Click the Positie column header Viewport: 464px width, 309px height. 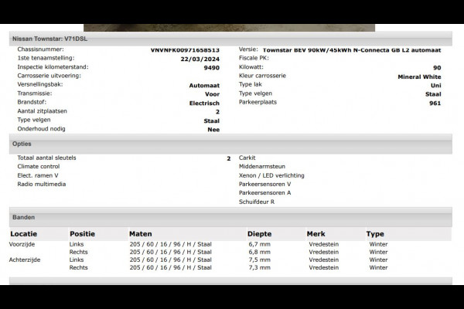pos(82,233)
